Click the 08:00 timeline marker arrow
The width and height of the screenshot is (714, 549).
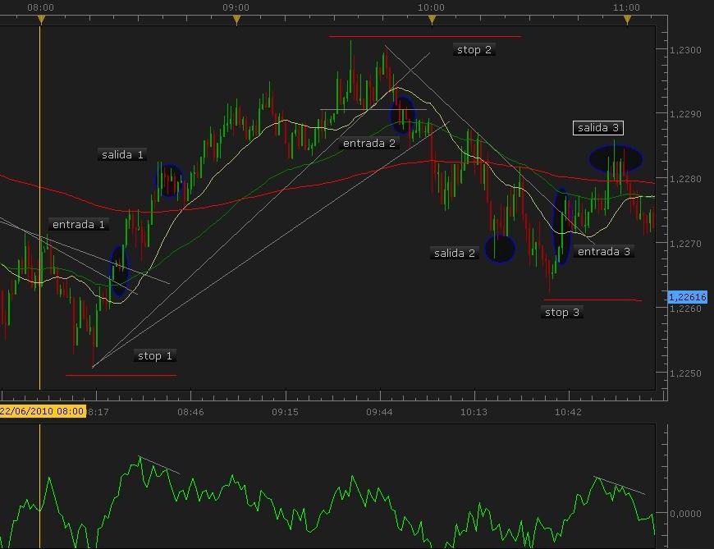[41, 20]
